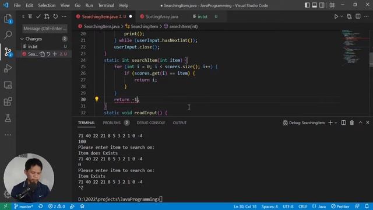Switch to the Debug Console tab
This screenshot has height=210, width=373.
click(x=151, y=123)
